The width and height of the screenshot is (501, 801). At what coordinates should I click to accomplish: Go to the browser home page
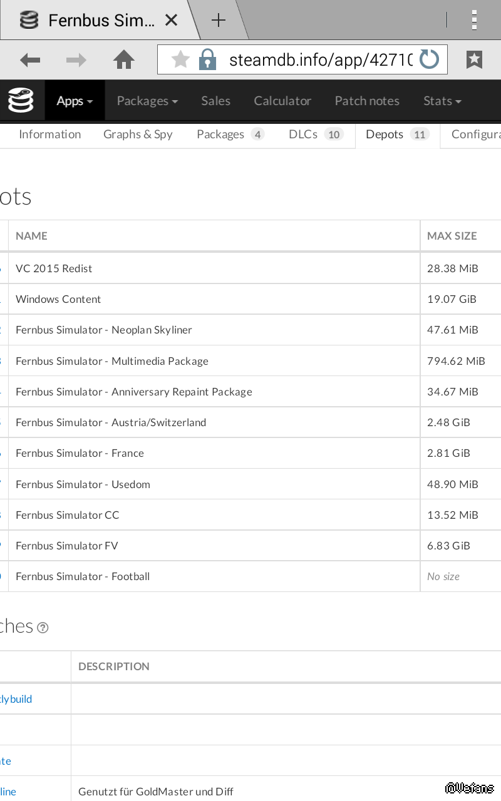click(x=124, y=60)
